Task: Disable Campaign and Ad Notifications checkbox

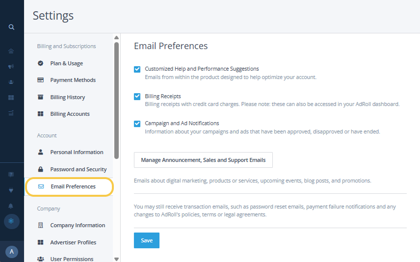Action: (x=137, y=124)
